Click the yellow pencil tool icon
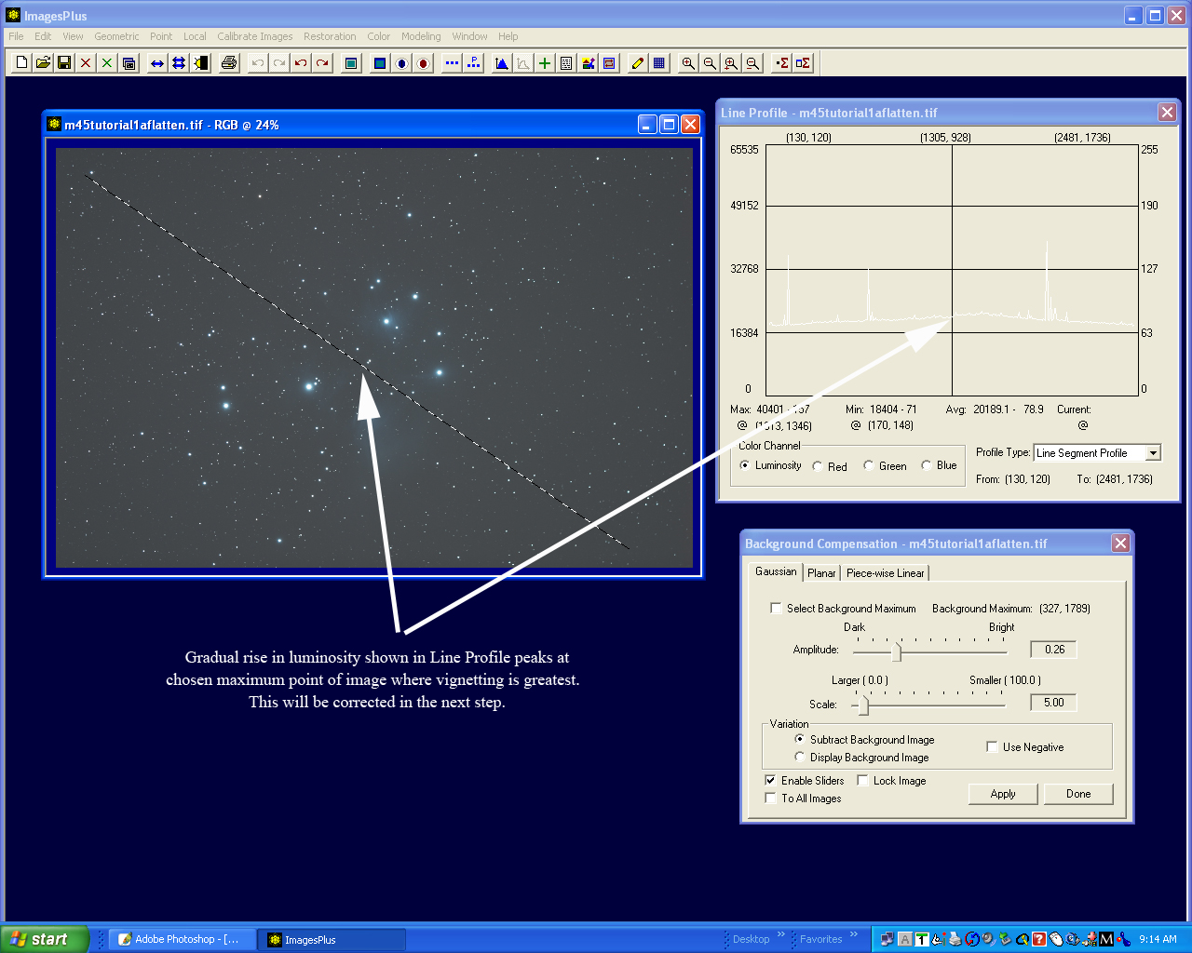The image size is (1192, 953). [638, 63]
